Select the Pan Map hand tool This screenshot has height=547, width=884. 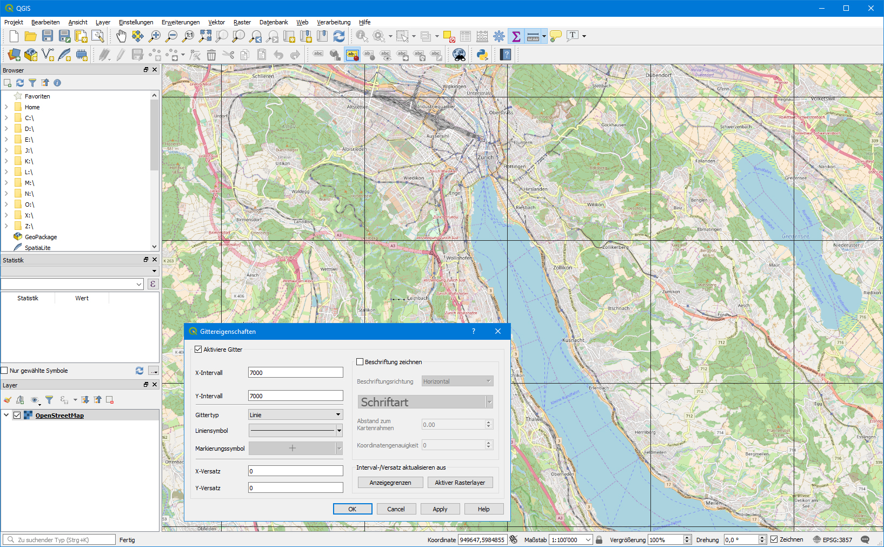coord(121,36)
